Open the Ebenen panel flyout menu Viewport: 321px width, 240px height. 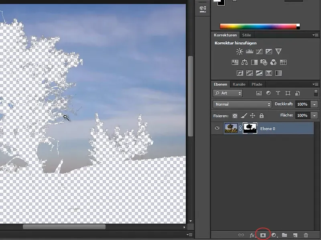pos(315,84)
